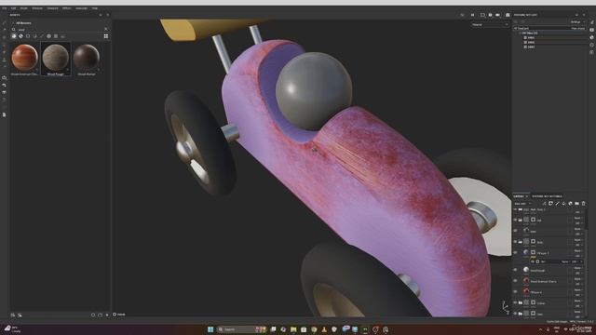This screenshot has width=596, height=335.
Task: Click the camera icon in viewport toolbar
Action: [497, 15]
